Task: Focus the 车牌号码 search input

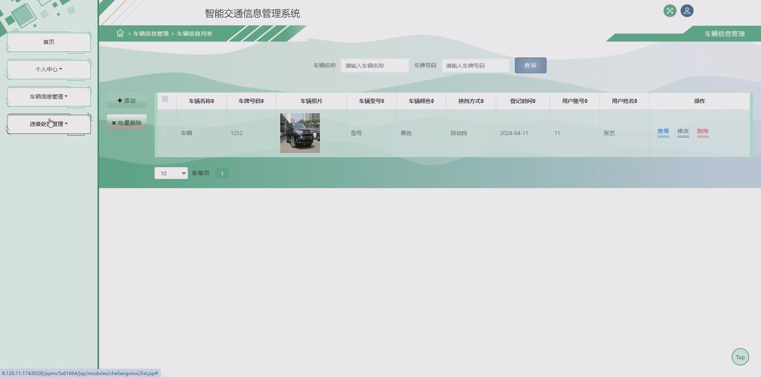Action: click(475, 65)
